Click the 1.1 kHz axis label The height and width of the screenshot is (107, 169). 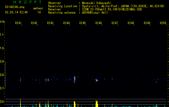coord(2,35)
